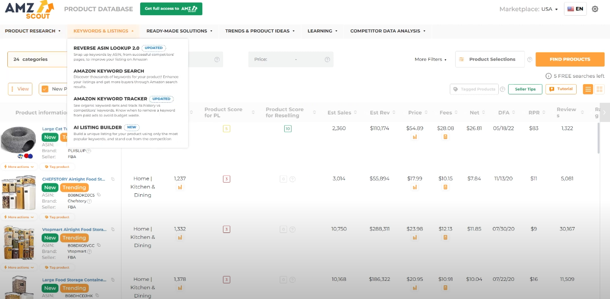Expand More actions for CHEFSTORY product
The height and width of the screenshot is (299, 610).
[x=19, y=217]
